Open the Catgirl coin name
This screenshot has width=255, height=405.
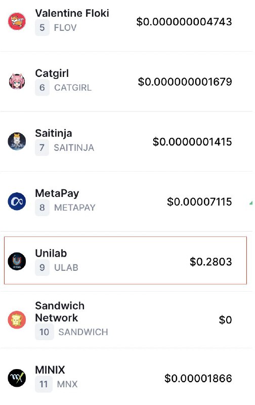point(52,73)
